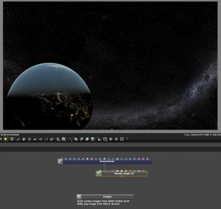This screenshot has width=221, height=209.
Task: Toggle the RGB world axis icon
Action: point(127,139)
